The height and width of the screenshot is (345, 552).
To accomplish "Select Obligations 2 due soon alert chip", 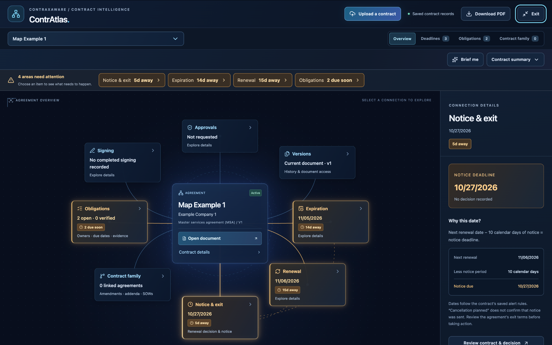I will (x=329, y=80).
